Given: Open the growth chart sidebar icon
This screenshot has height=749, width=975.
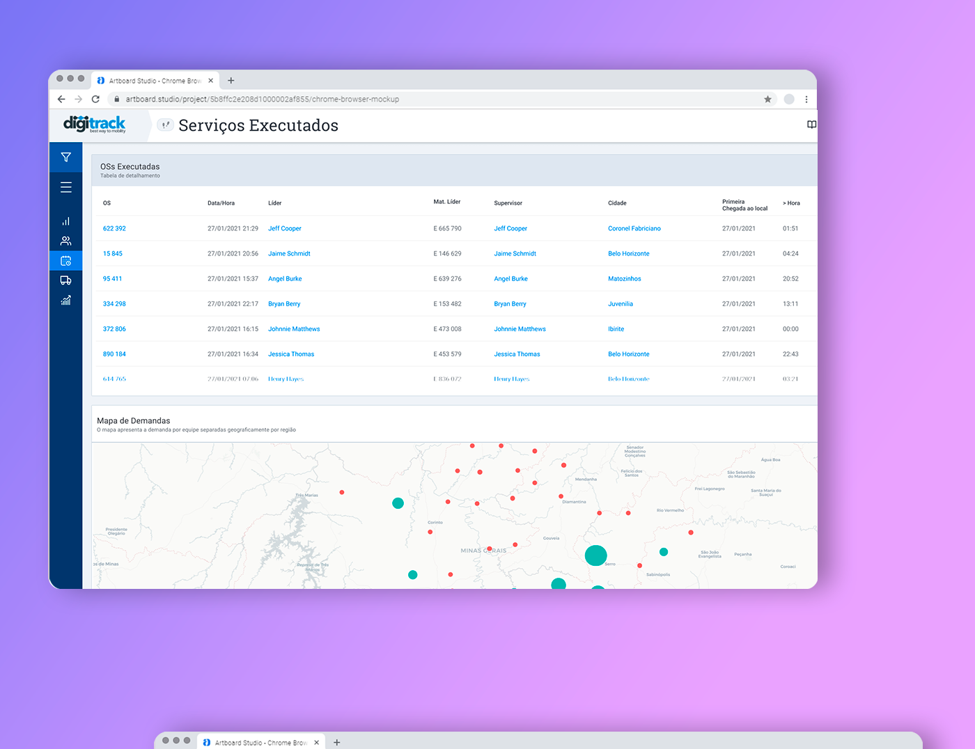Looking at the screenshot, I should 65,300.
